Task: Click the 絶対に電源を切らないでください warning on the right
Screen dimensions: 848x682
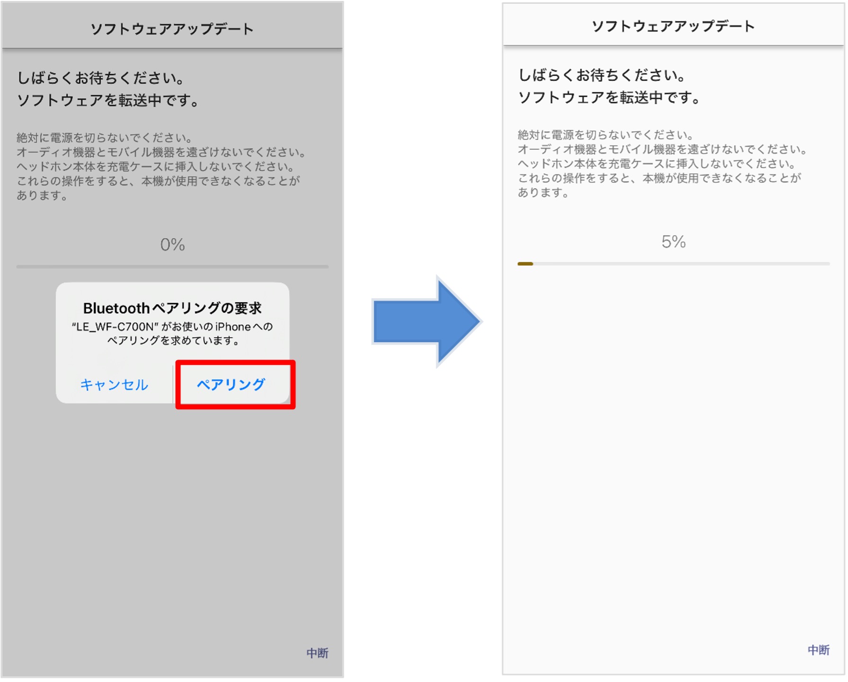Action: 605,135
